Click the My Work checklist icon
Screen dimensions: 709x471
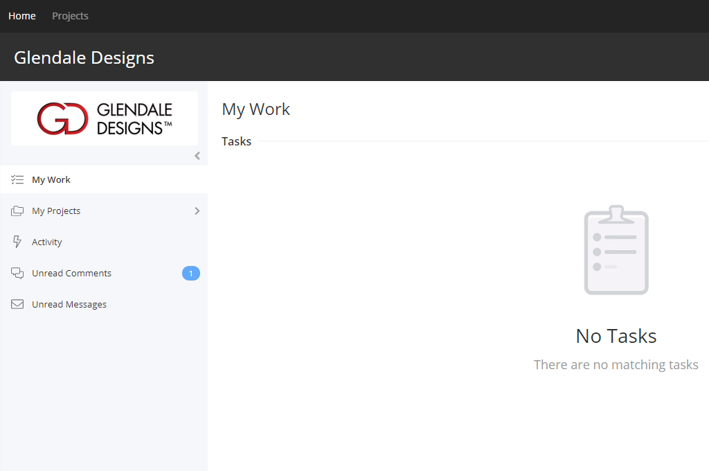click(x=17, y=179)
